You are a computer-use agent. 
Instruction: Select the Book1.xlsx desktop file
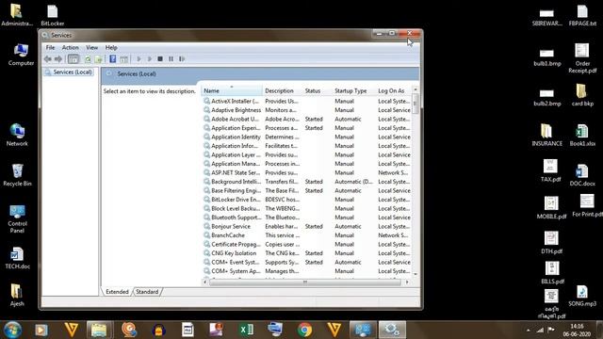(582, 135)
